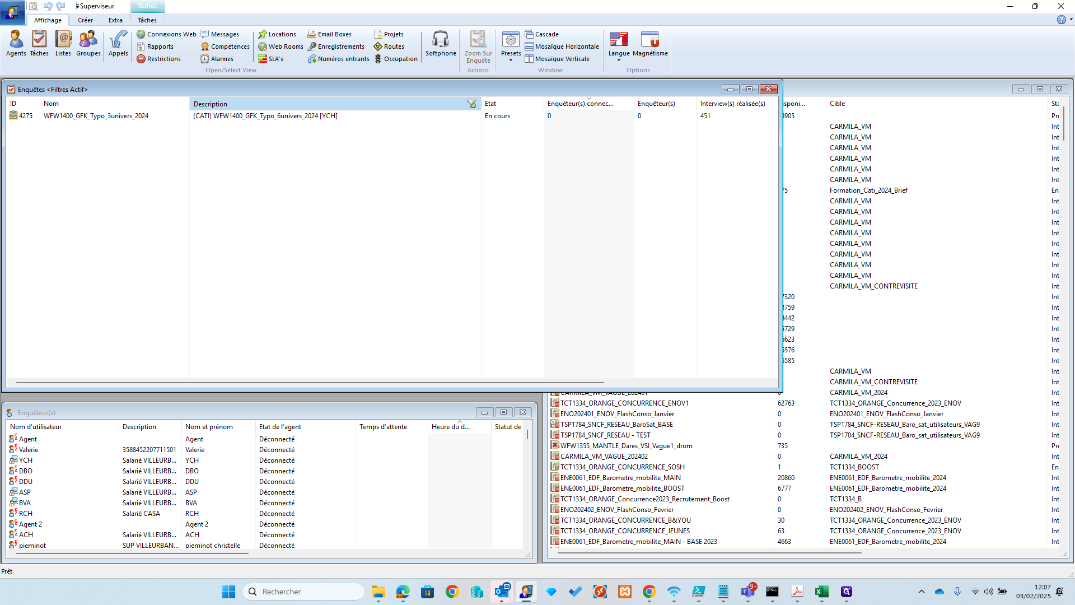This screenshot has height=605, width=1075.
Task: Click Zoom Sur Enquête action
Action: tap(478, 47)
